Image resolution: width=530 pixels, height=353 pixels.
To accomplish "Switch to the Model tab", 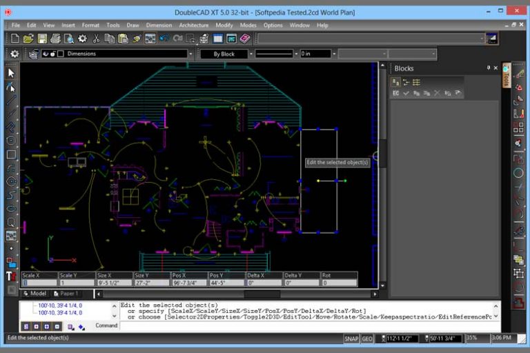I will tap(35, 294).
